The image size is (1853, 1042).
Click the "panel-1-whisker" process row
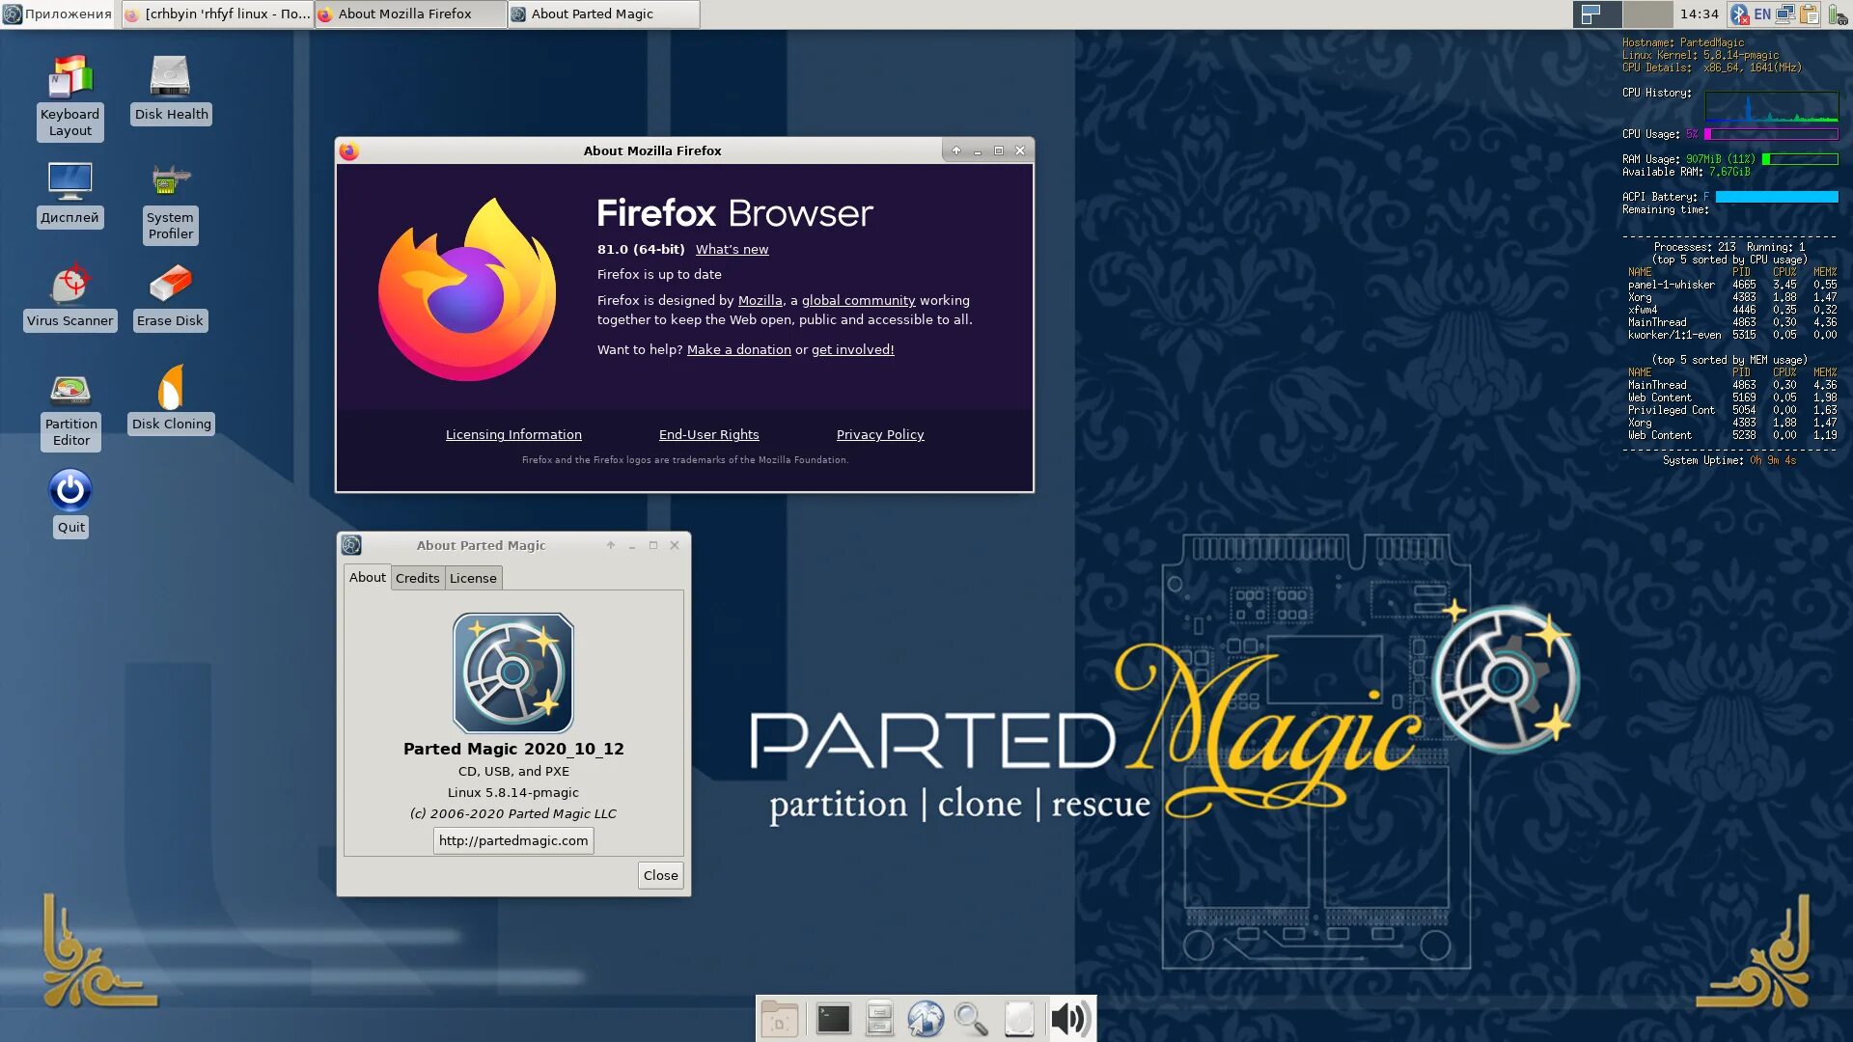[1732, 285]
